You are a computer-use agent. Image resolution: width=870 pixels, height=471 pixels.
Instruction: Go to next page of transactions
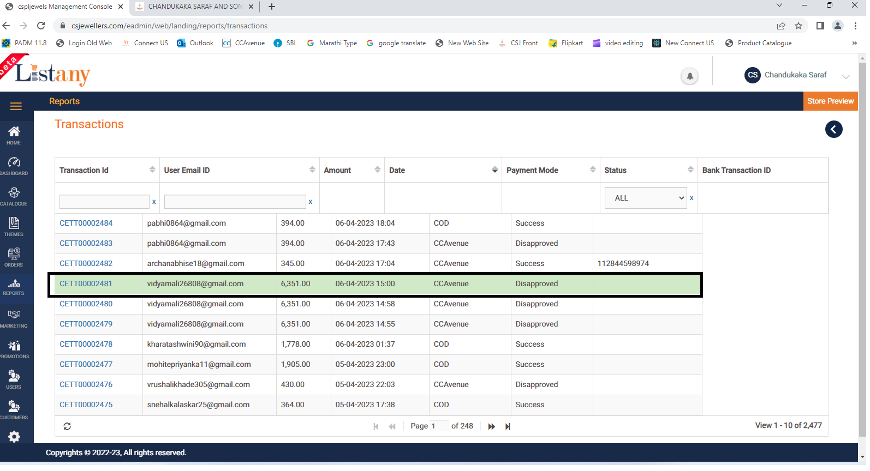[491, 426]
